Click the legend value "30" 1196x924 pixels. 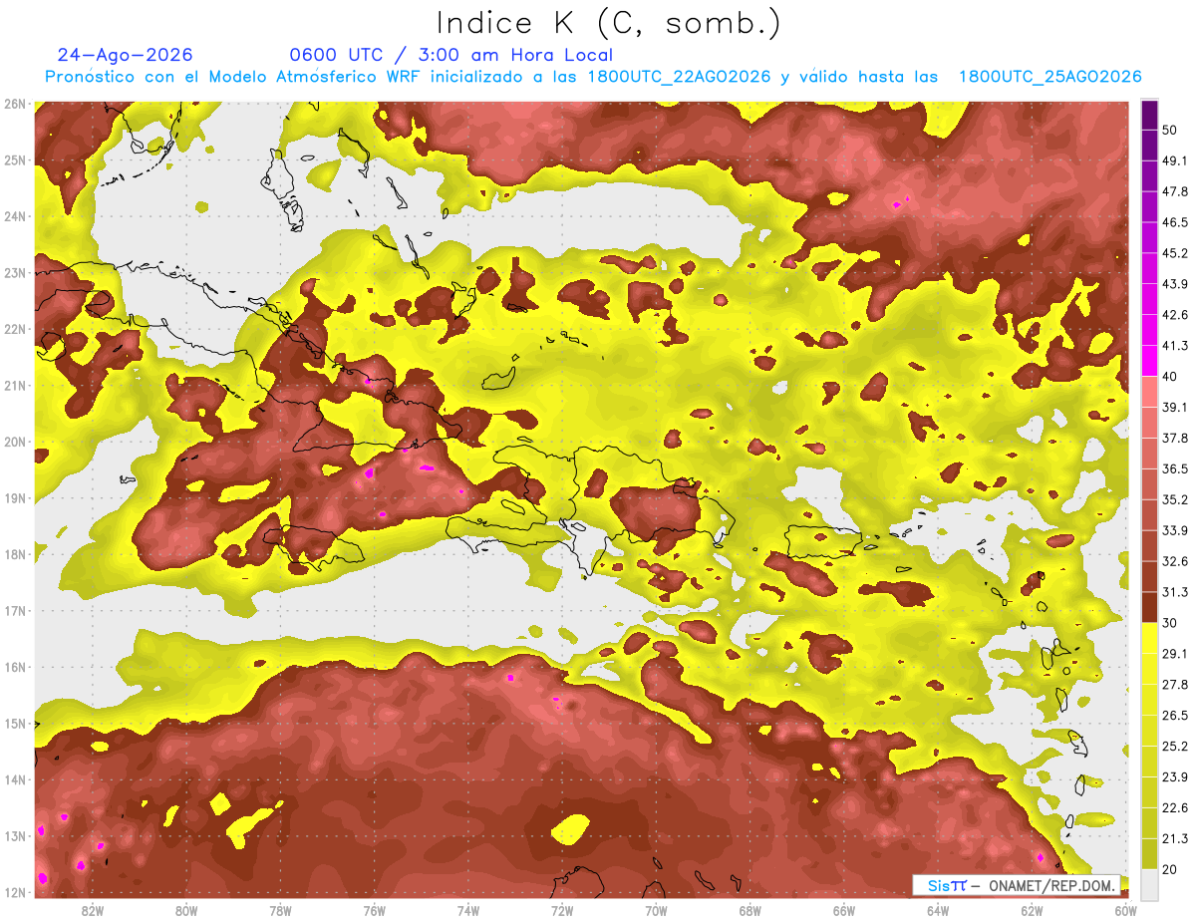pyautogui.click(x=1171, y=623)
